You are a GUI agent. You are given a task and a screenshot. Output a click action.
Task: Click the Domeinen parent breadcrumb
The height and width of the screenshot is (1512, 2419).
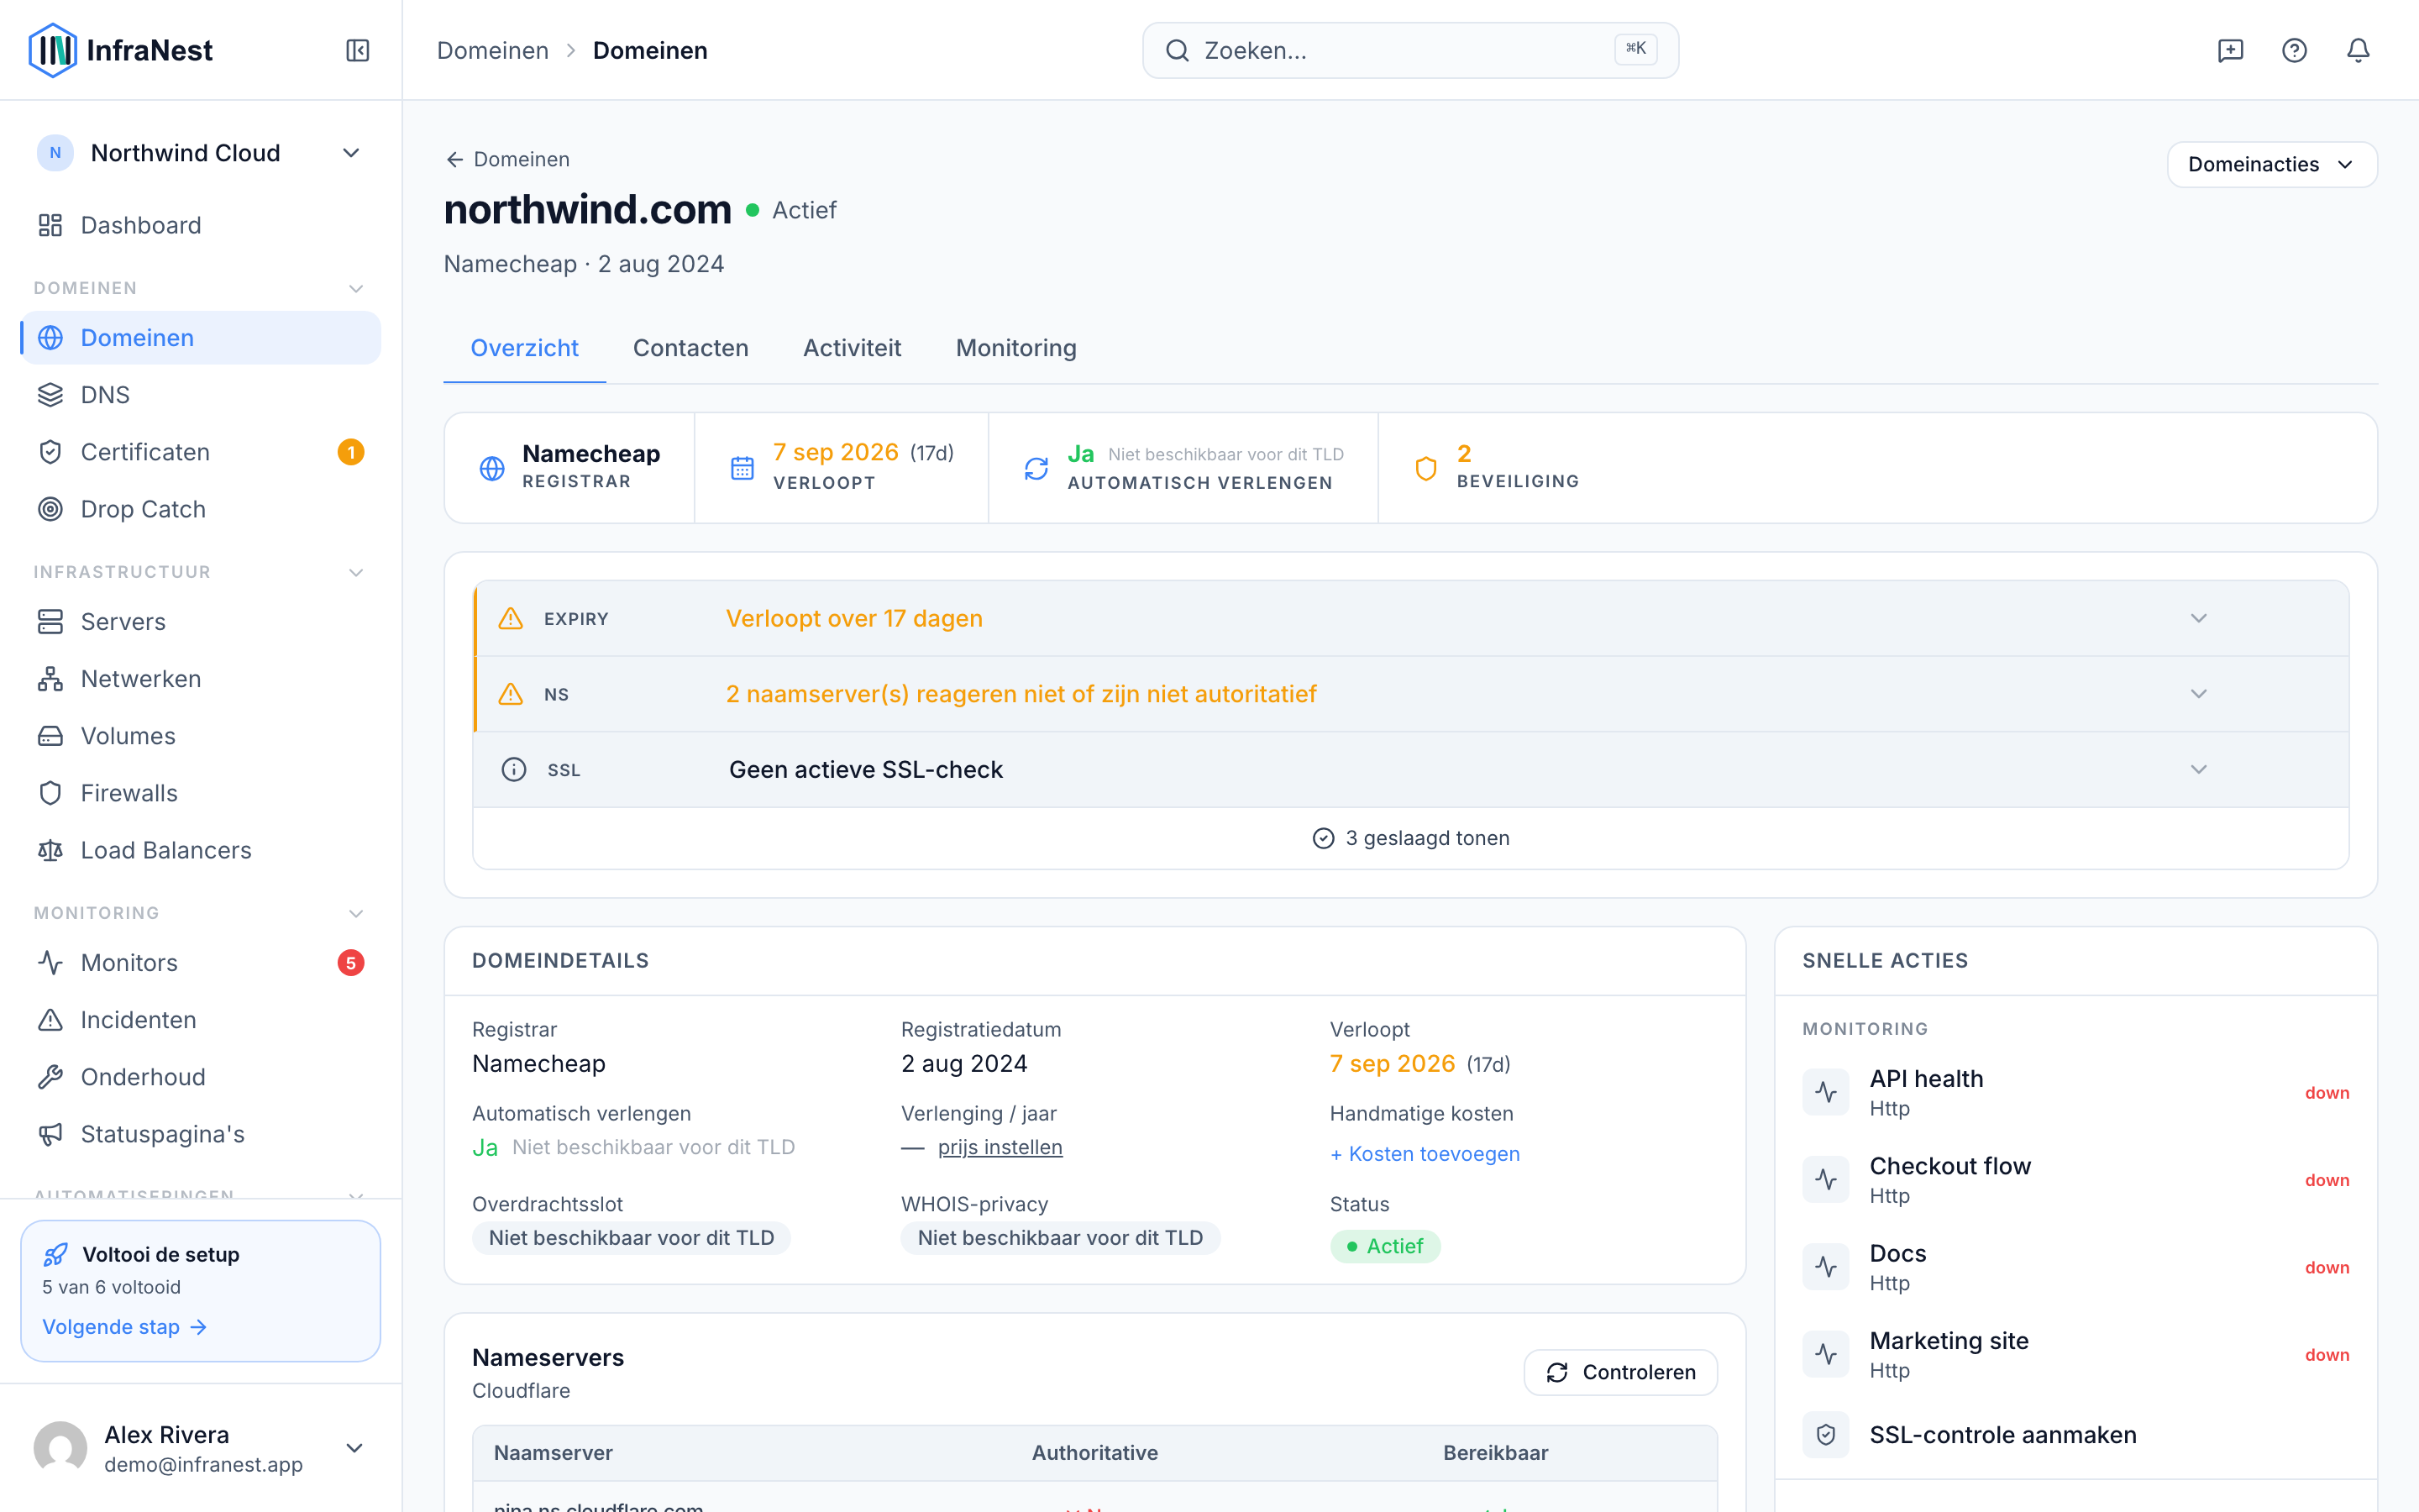[x=493, y=50]
